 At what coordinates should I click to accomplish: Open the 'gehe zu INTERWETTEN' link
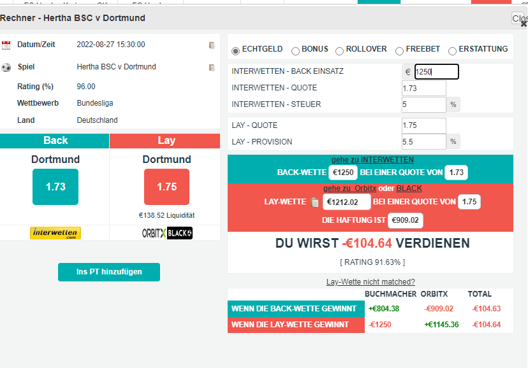(372, 160)
